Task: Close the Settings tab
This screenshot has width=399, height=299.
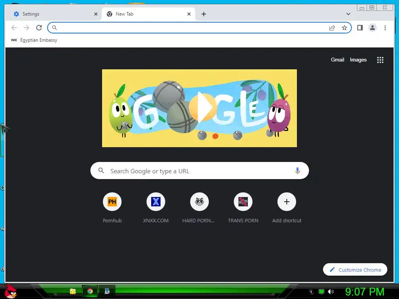Action: tap(96, 14)
